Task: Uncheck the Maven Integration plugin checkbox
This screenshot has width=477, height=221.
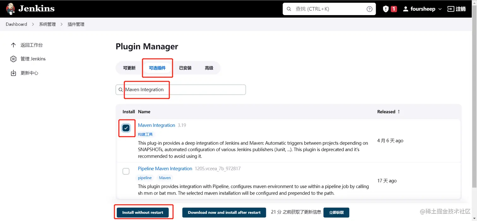Action: click(x=126, y=128)
